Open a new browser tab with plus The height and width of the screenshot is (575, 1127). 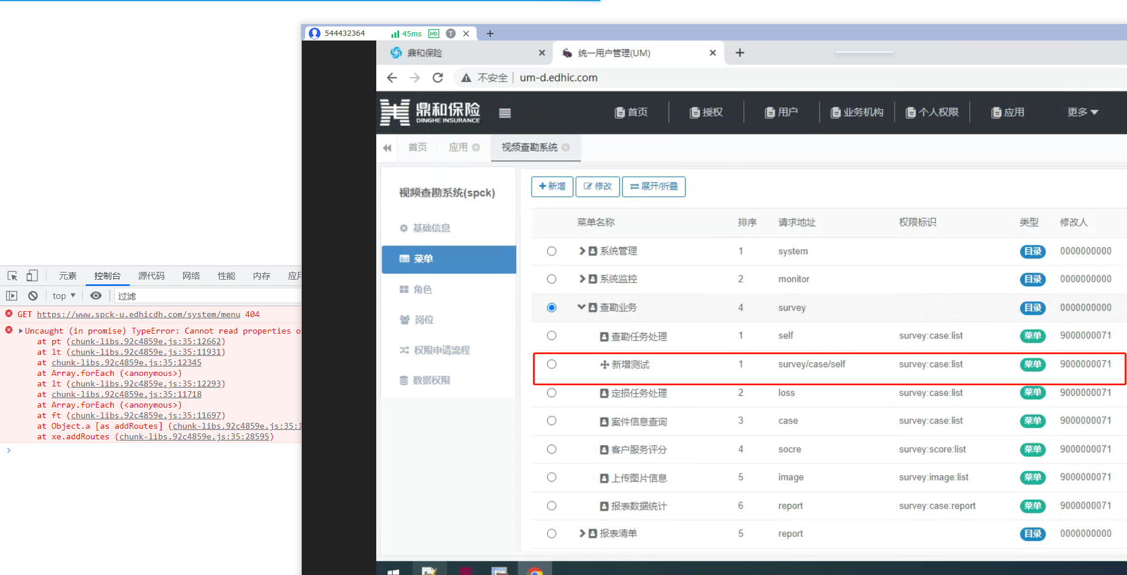tap(740, 53)
